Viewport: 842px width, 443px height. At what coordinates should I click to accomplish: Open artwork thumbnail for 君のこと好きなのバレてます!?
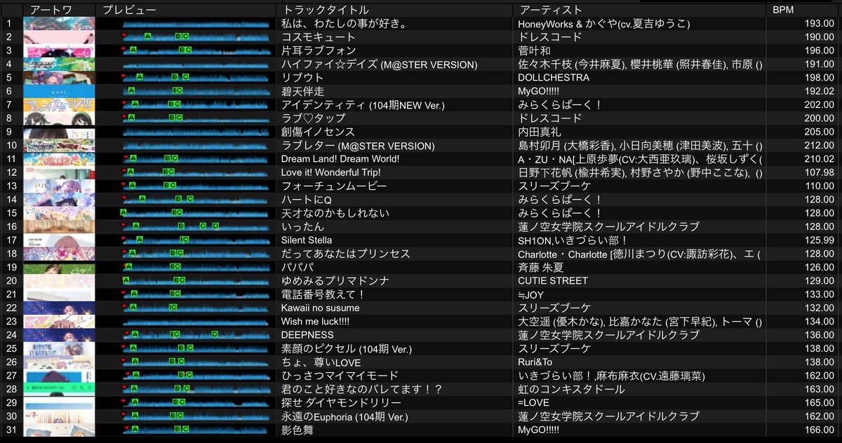click(x=60, y=389)
